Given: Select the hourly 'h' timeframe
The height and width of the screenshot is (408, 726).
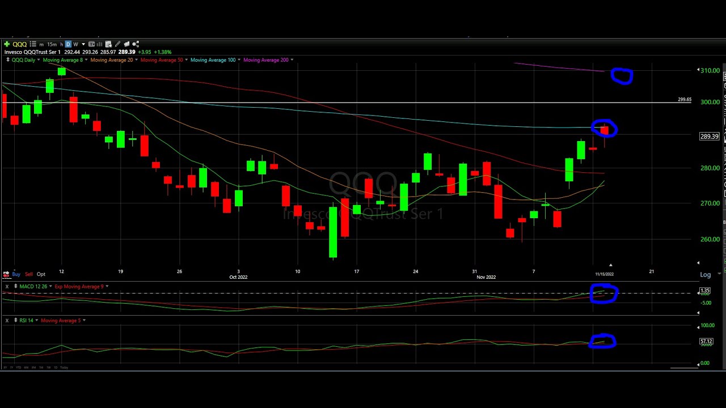Looking at the screenshot, I should [x=62, y=44].
